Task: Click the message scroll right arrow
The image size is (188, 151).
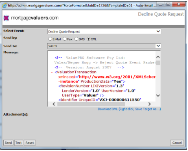Action: 149,104
